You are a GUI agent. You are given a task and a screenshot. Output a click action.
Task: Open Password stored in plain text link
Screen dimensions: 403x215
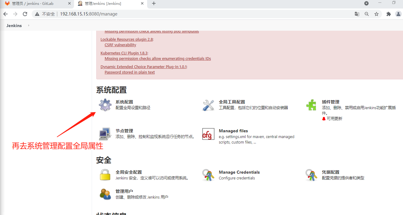[x=130, y=72]
